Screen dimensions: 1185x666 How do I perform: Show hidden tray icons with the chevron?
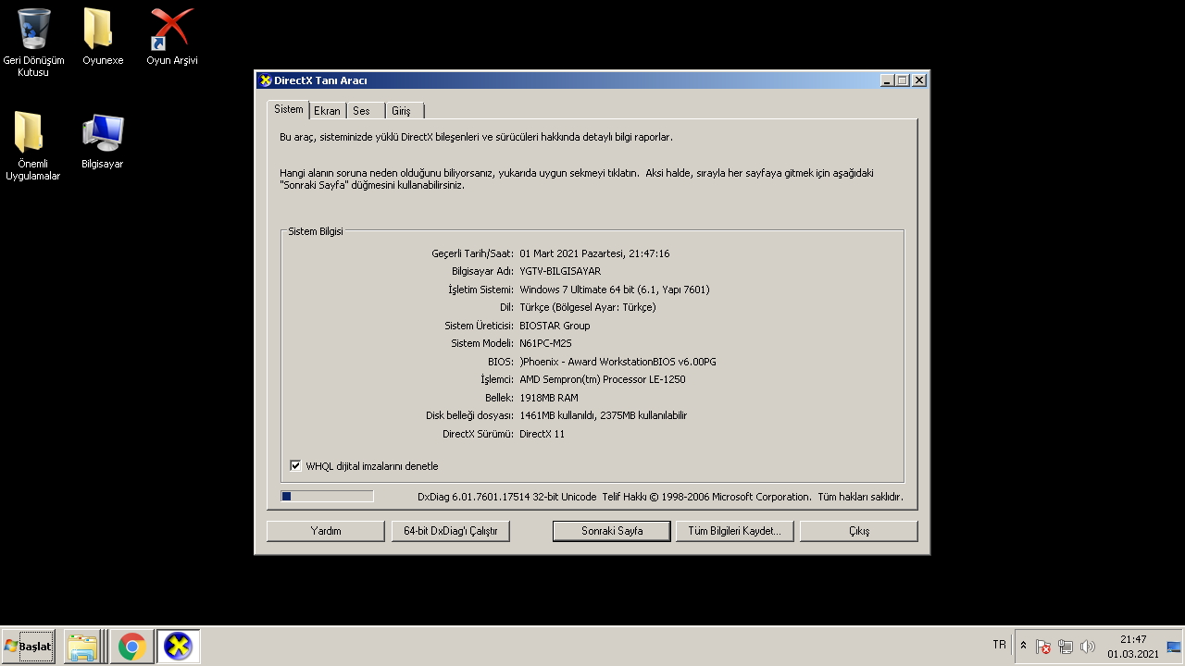tap(1023, 646)
